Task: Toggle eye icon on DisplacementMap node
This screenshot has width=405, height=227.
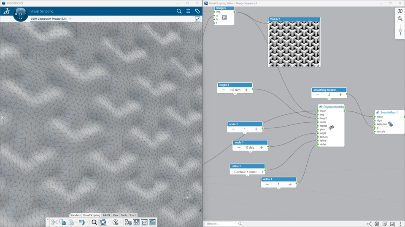Action: tap(321, 106)
